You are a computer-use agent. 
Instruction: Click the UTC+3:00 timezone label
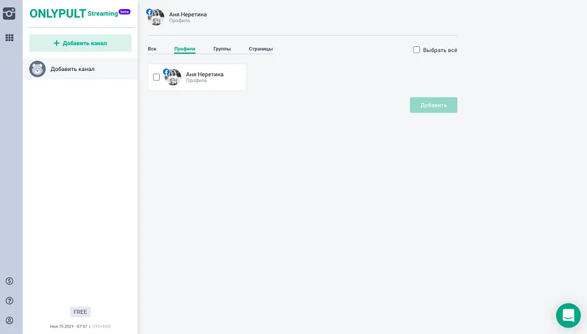pos(101,326)
